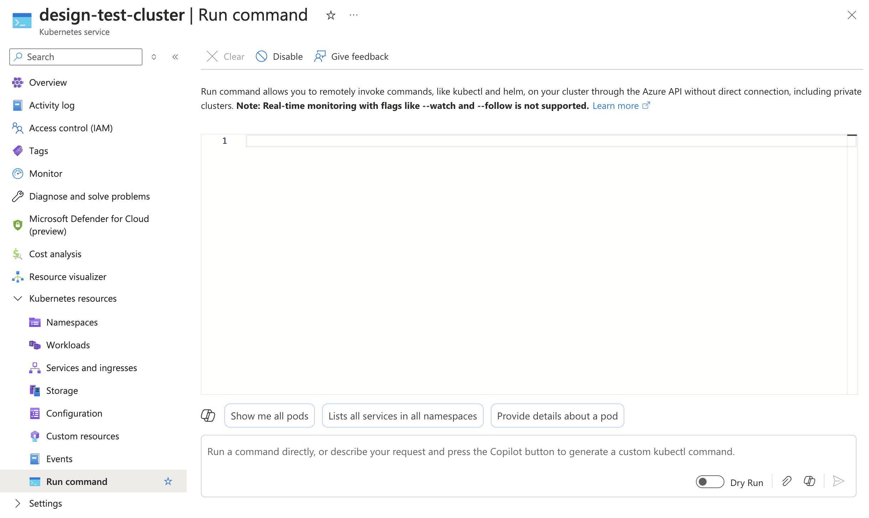Viewport: 869px width, 518px height.
Task: Click the attach file paperclip icon
Action: click(x=787, y=482)
